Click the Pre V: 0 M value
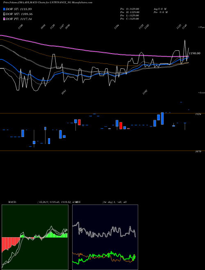The image size is (205, 270). coord(160,12)
